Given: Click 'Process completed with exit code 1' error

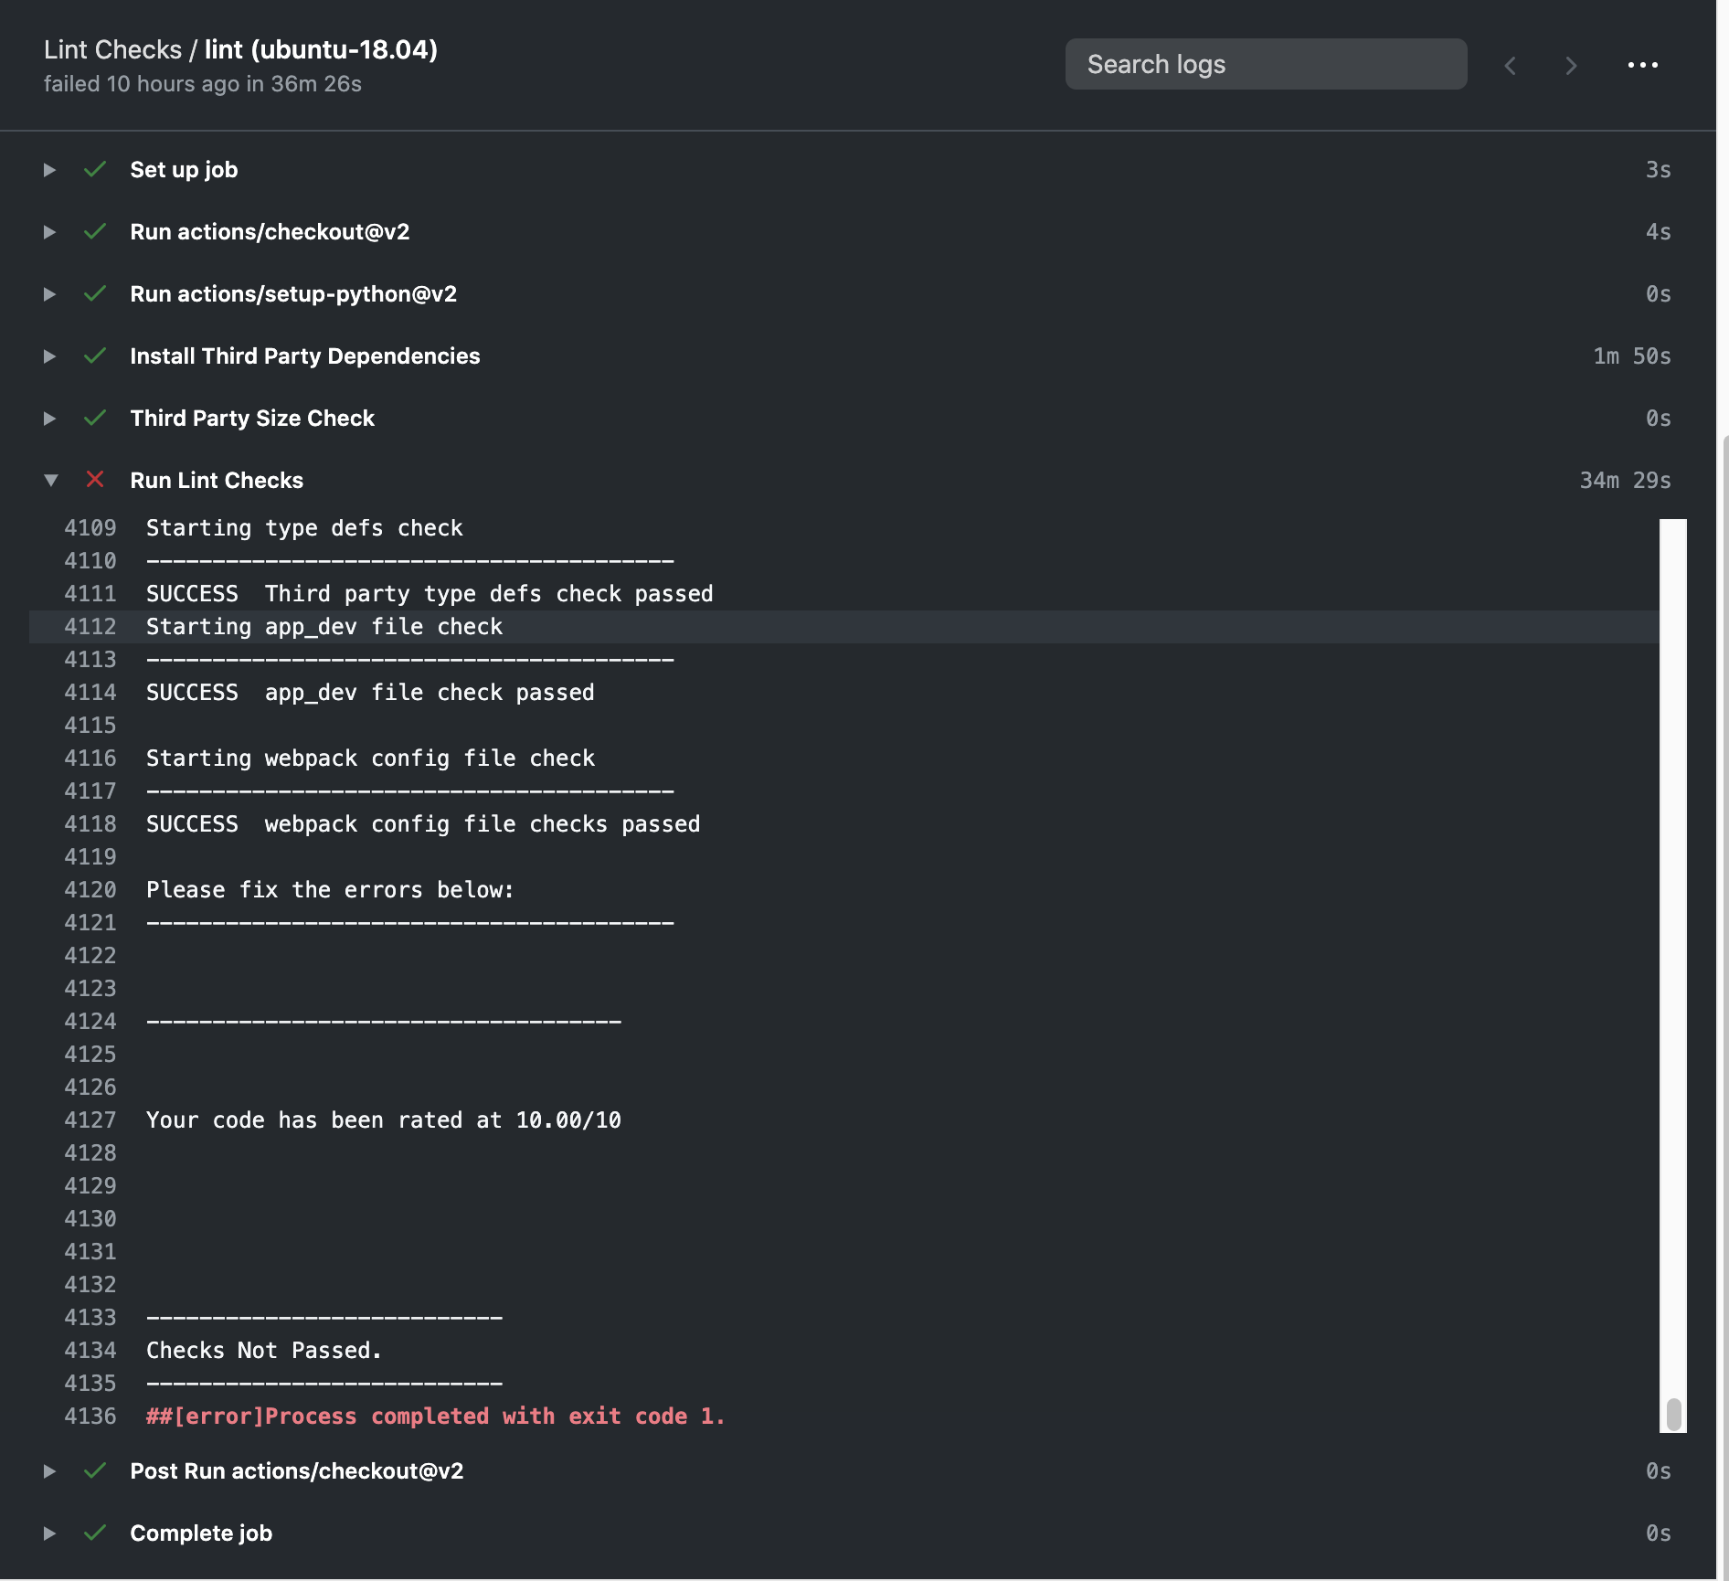Looking at the screenshot, I should [436, 1417].
